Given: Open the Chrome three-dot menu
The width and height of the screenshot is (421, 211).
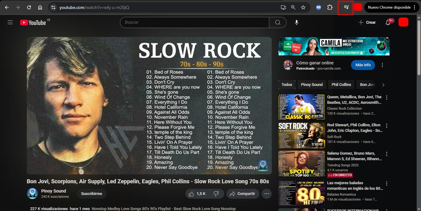Looking at the screenshot, I should (x=415, y=7).
